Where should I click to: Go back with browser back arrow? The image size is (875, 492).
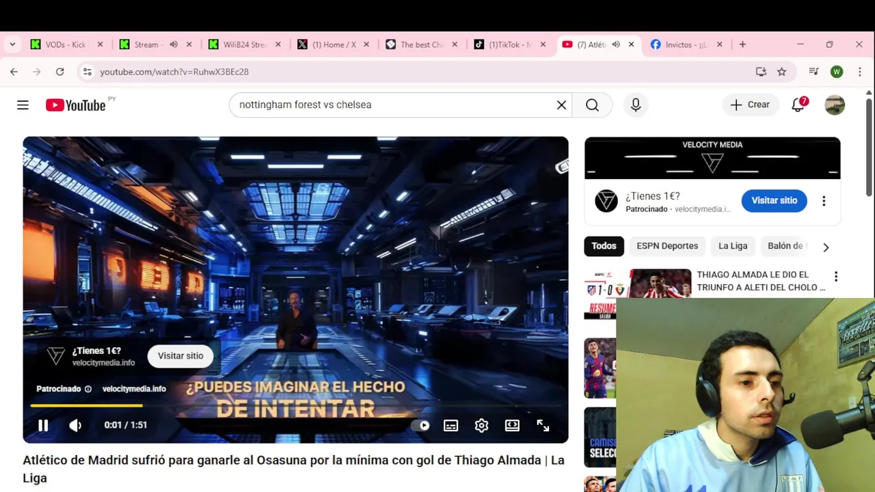pos(14,72)
